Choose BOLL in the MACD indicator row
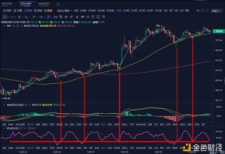Screen dimensions: 225x154 pyautogui.click(x=125, y=124)
